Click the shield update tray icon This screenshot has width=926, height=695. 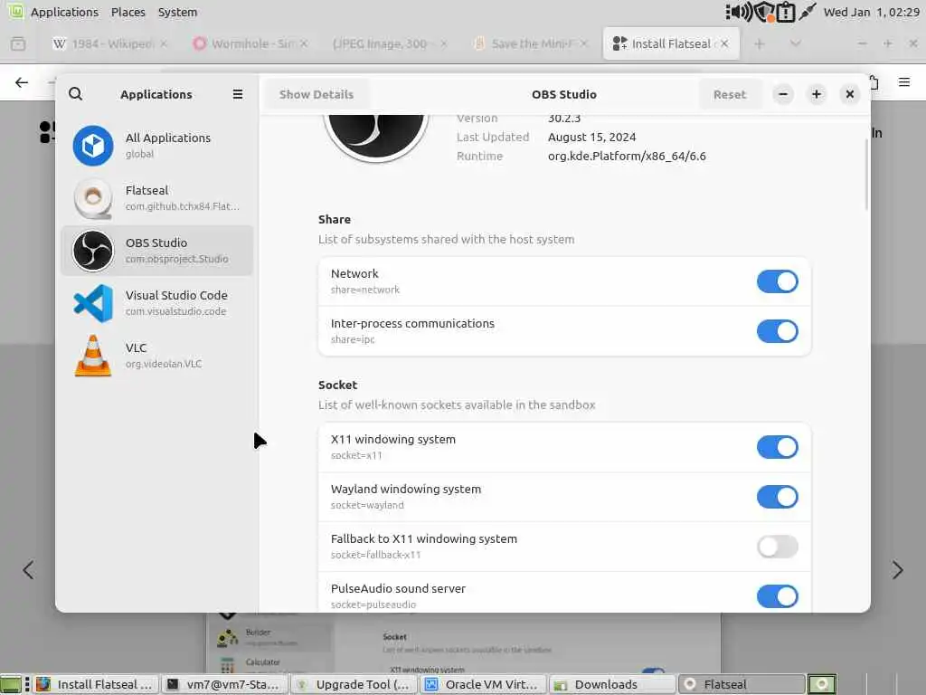pyautogui.click(x=764, y=12)
